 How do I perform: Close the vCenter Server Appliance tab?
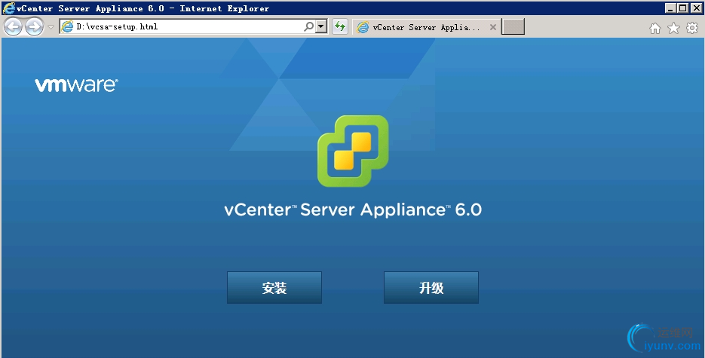pos(493,27)
